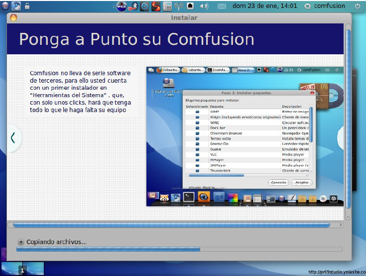The height and width of the screenshot is (276, 366).
Task: Click the Bluetooth icon with red key
Action: pos(133,6)
